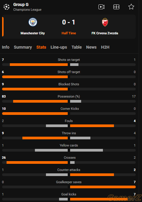The height and width of the screenshot is (202, 142).
Task: Open the Table tab
Action: coord(77,47)
